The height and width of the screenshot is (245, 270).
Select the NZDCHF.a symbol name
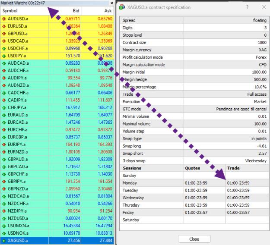tap(18, 204)
